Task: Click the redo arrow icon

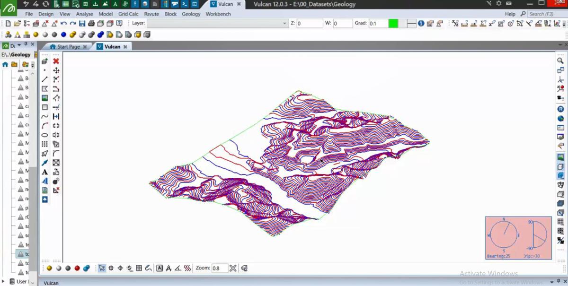Action: pos(73,23)
